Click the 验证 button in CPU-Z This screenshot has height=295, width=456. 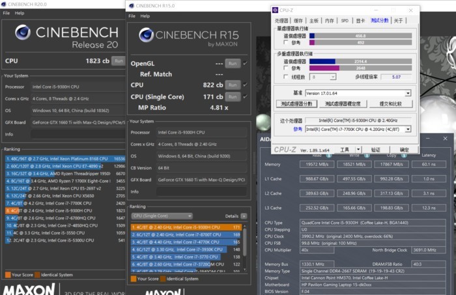tap(375, 149)
